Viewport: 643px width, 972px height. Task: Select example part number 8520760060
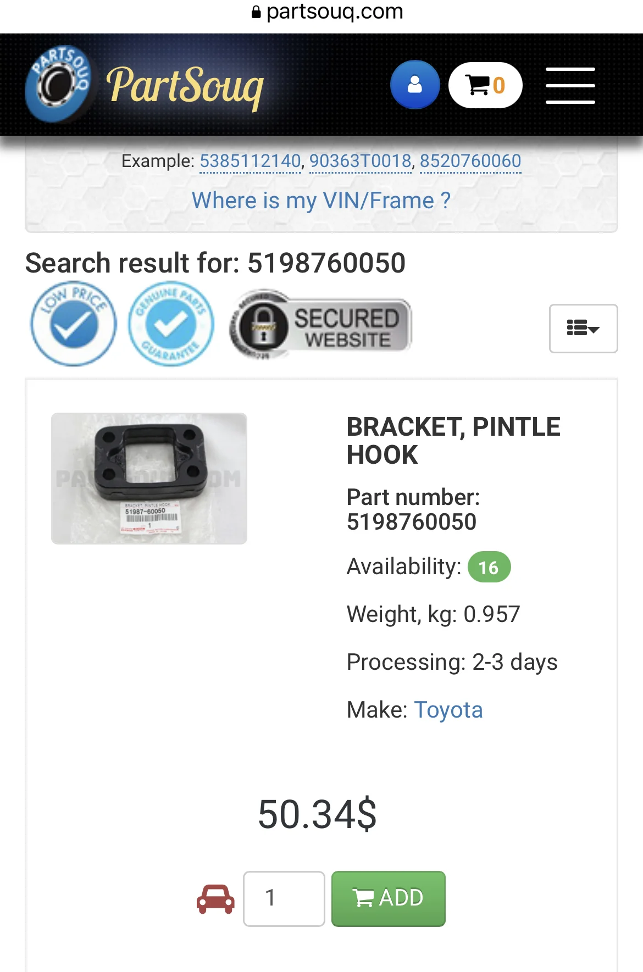pyautogui.click(x=470, y=161)
